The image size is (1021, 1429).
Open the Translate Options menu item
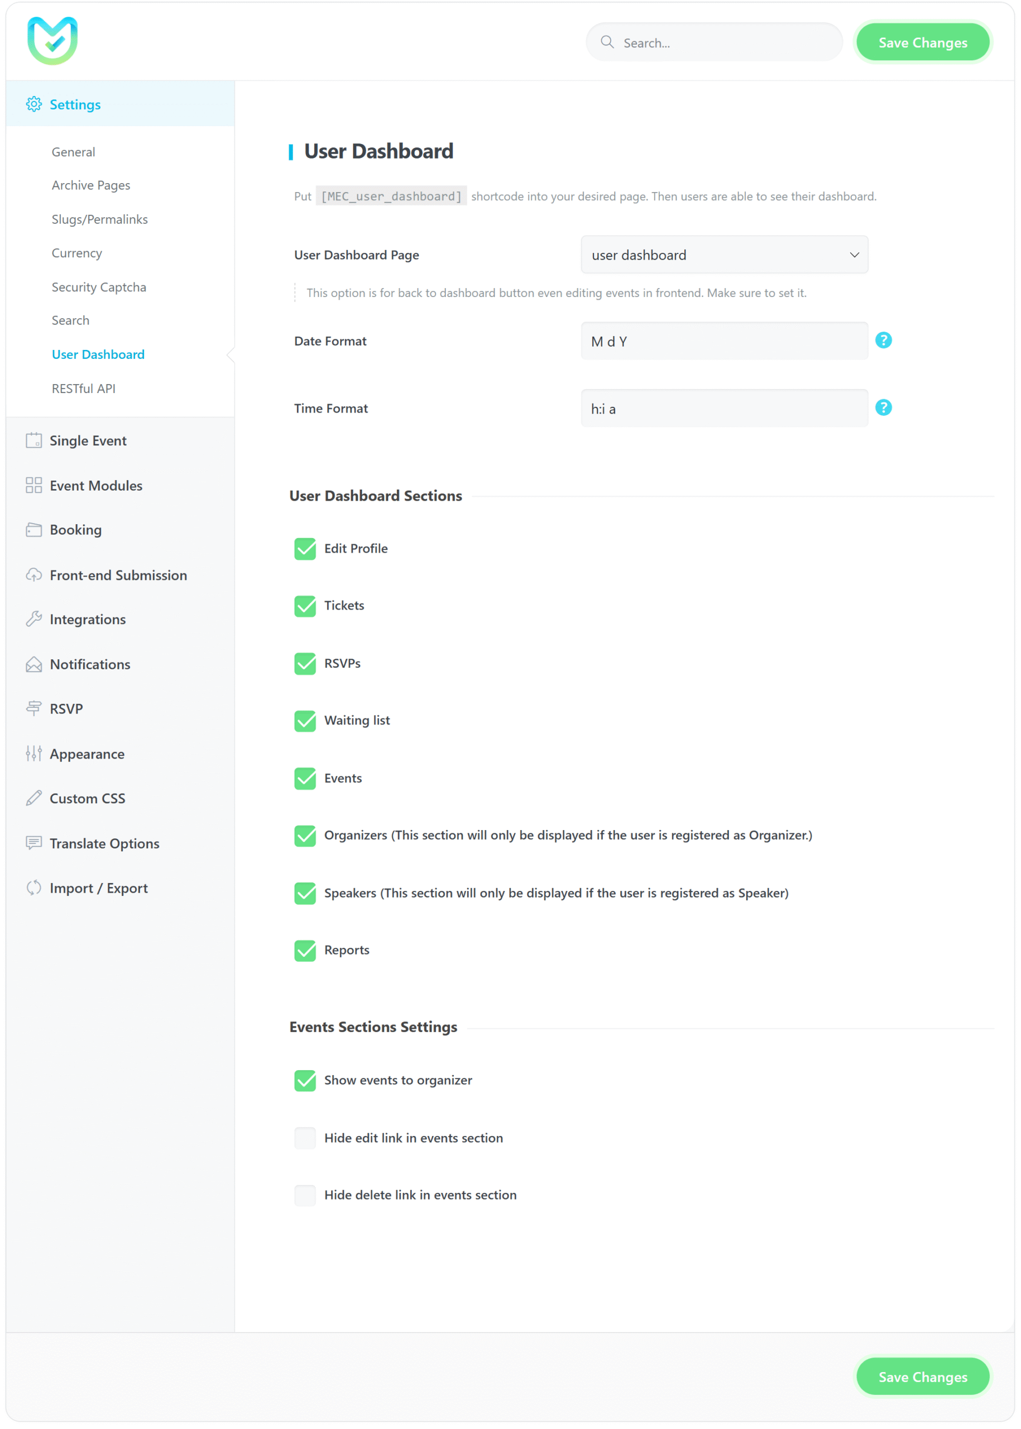[104, 843]
